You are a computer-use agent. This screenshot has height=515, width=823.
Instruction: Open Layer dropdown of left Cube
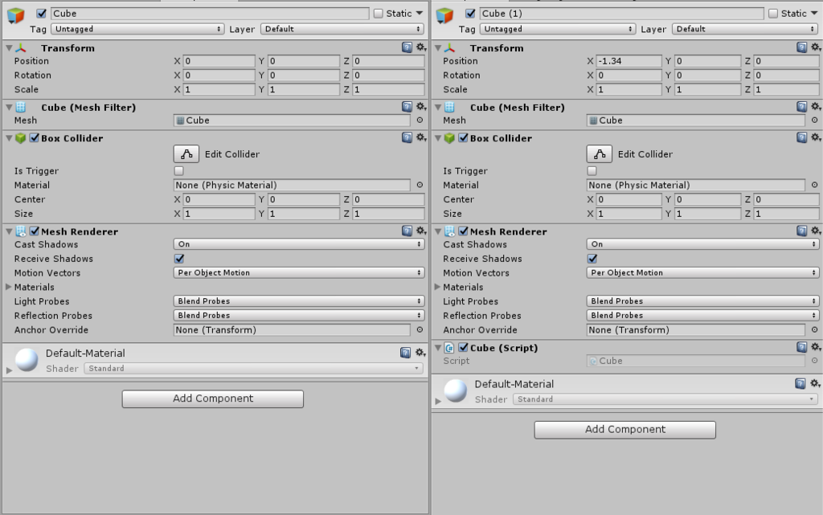pos(342,29)
